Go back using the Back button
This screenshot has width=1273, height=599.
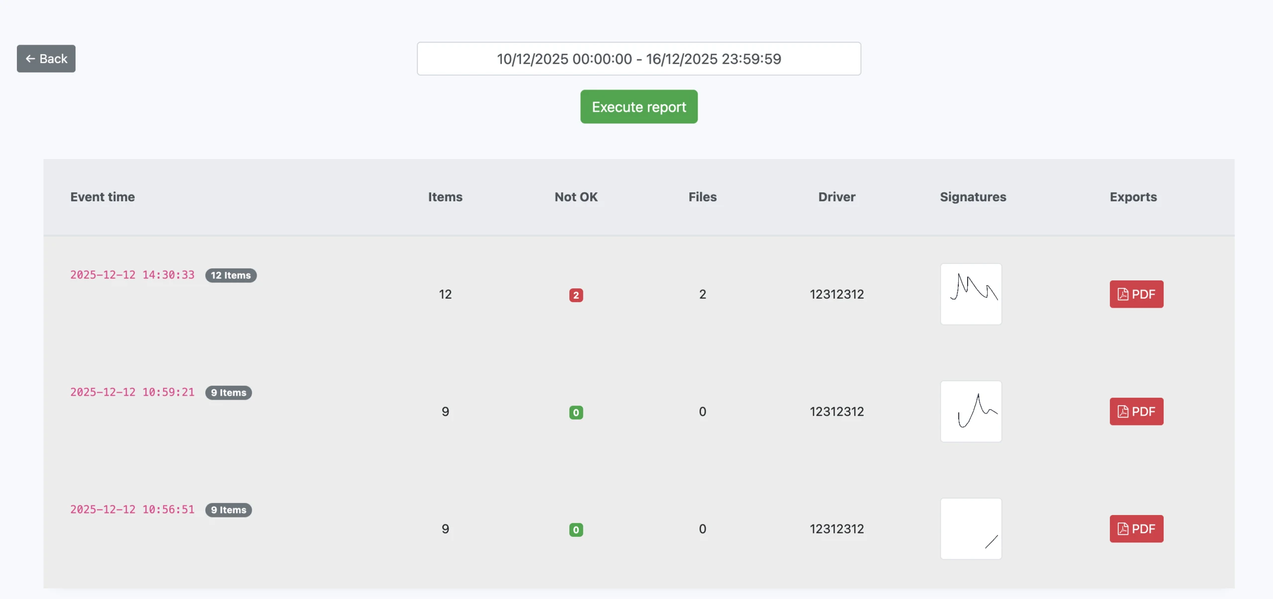point(46,59)
